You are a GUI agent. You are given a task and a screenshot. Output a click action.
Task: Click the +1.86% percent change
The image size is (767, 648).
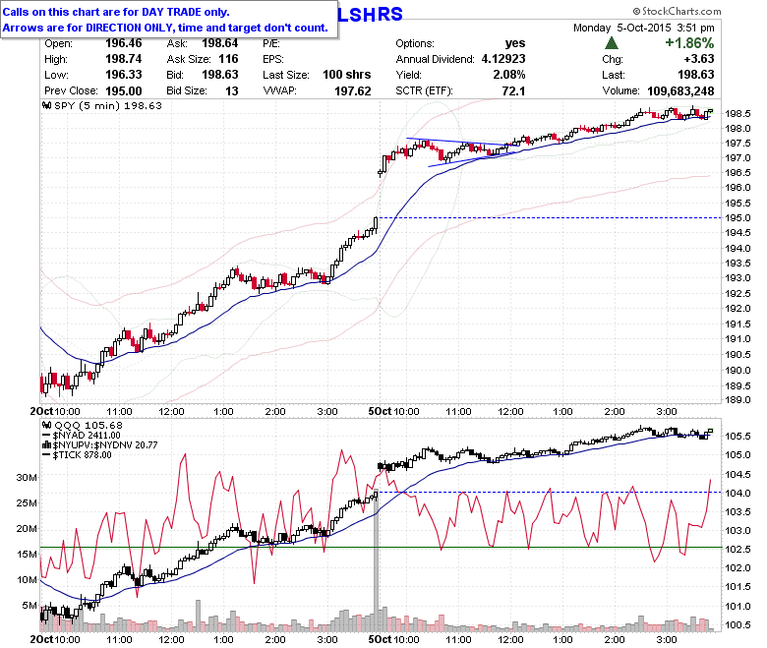[x=689, y=43]
